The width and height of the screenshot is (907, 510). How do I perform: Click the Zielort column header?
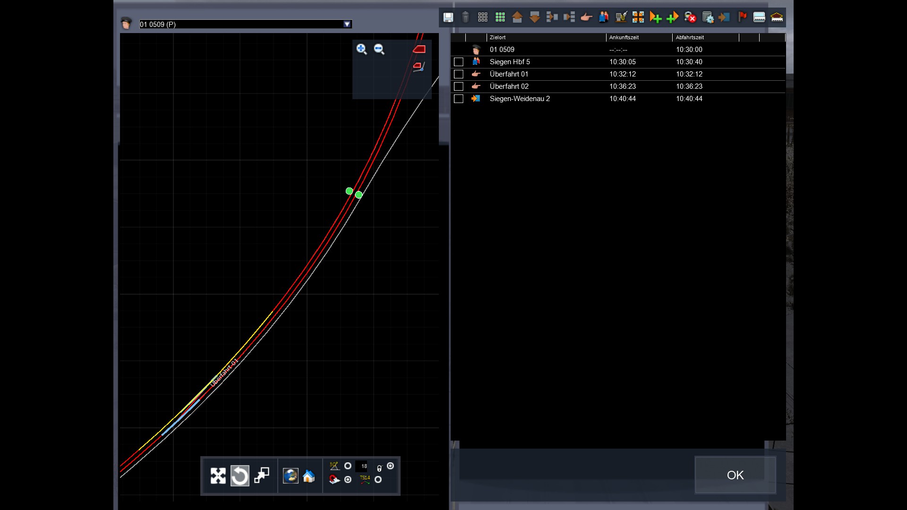pyautogui.click(x=497, y=37)
